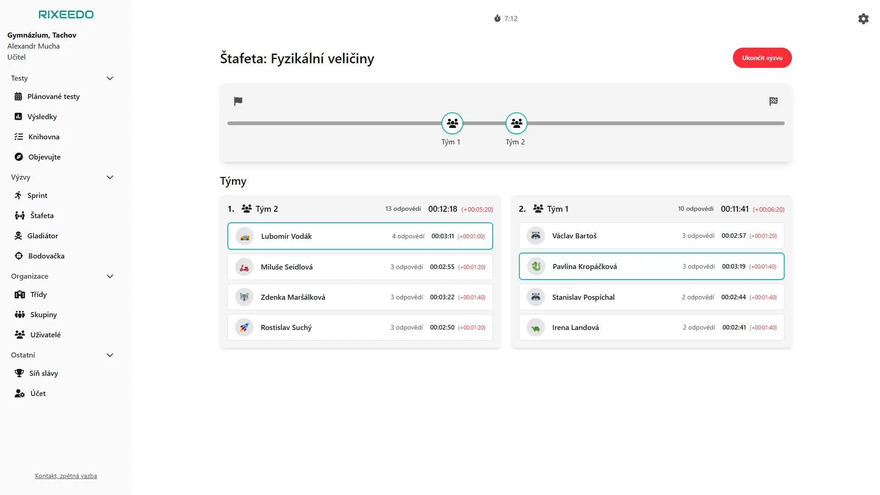The image size is (880, 495).
Task: Click the start flag icon
Action: [238, 101]
